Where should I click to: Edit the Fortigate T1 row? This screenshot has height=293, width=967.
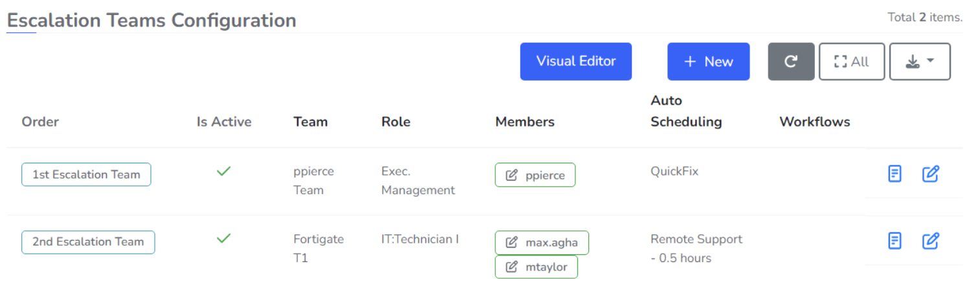(x=930, y=241)
